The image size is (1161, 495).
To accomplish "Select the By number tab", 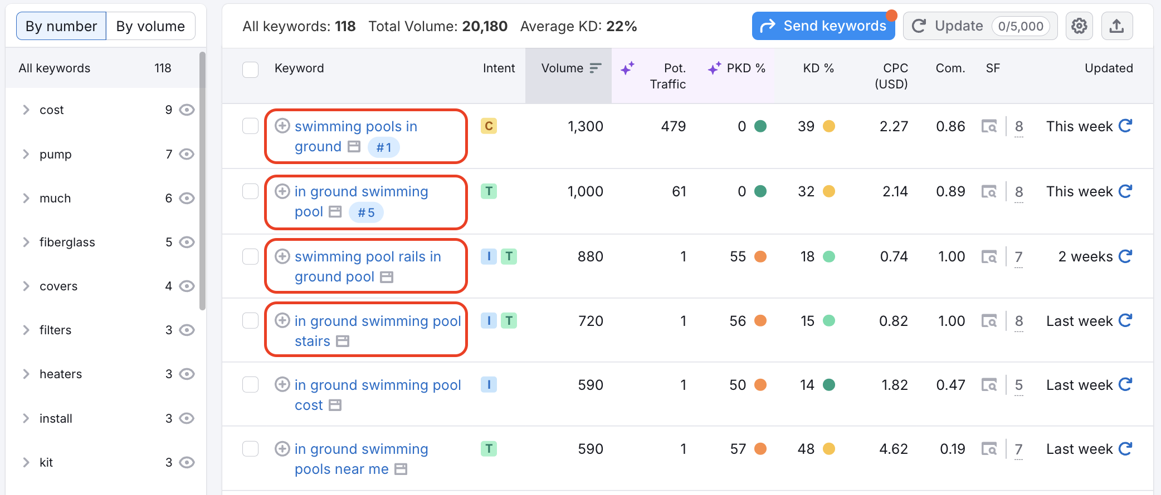I will click(x=61, y=26).
